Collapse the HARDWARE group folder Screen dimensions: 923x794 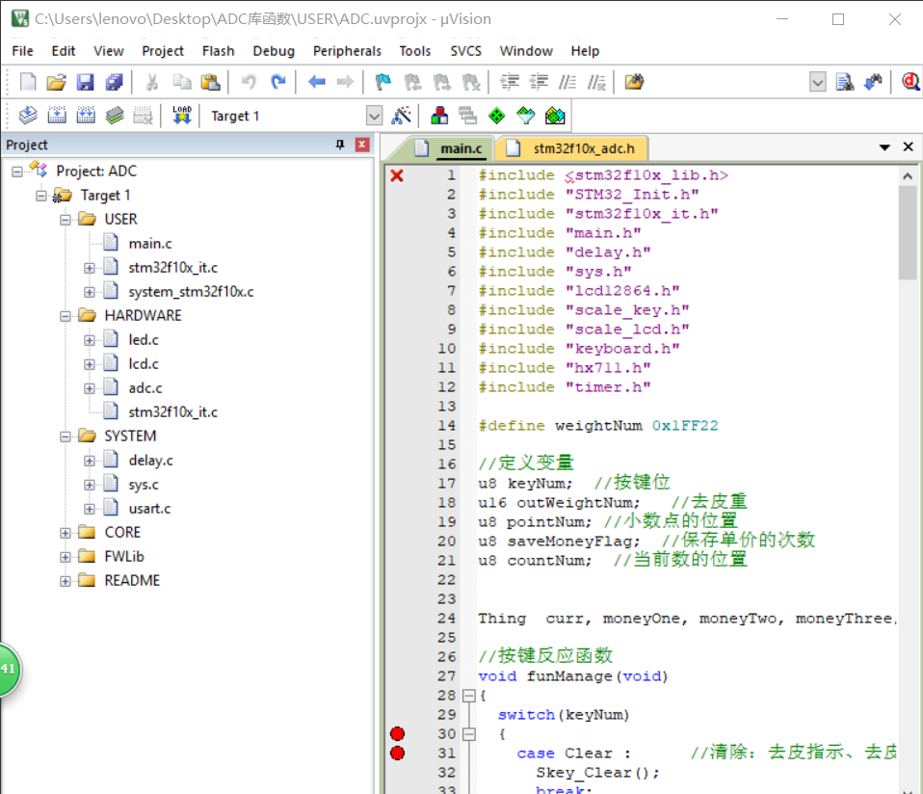65,316
